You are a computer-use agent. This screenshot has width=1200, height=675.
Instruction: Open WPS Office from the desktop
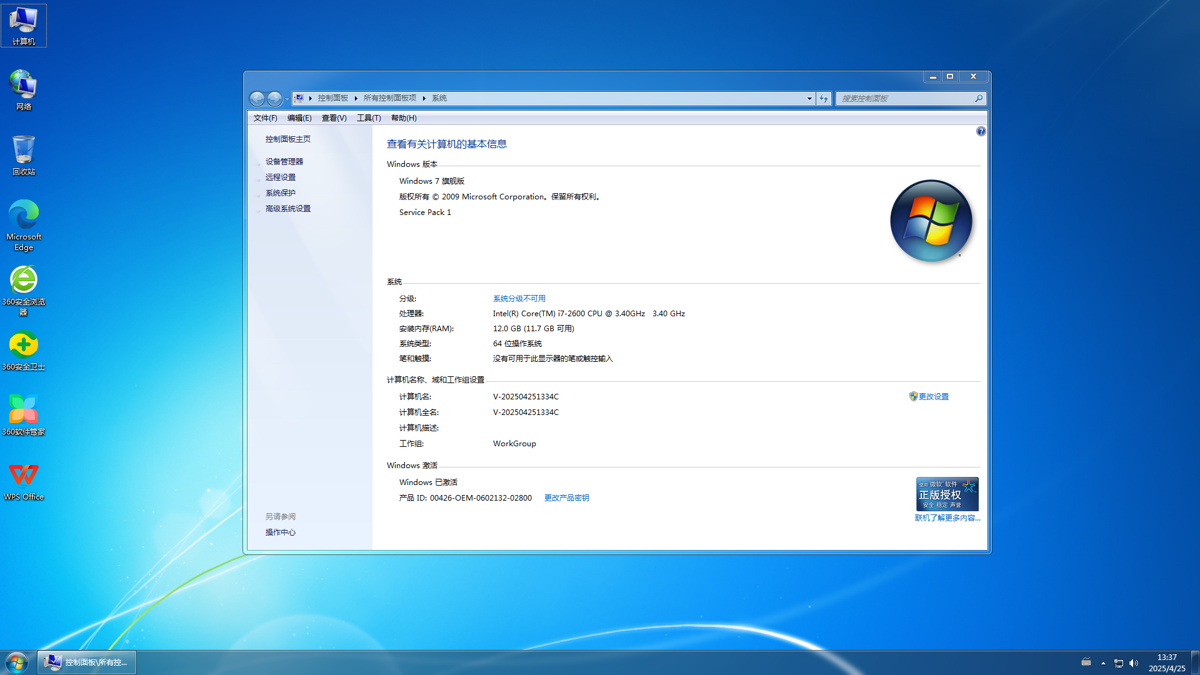(24, 476)
